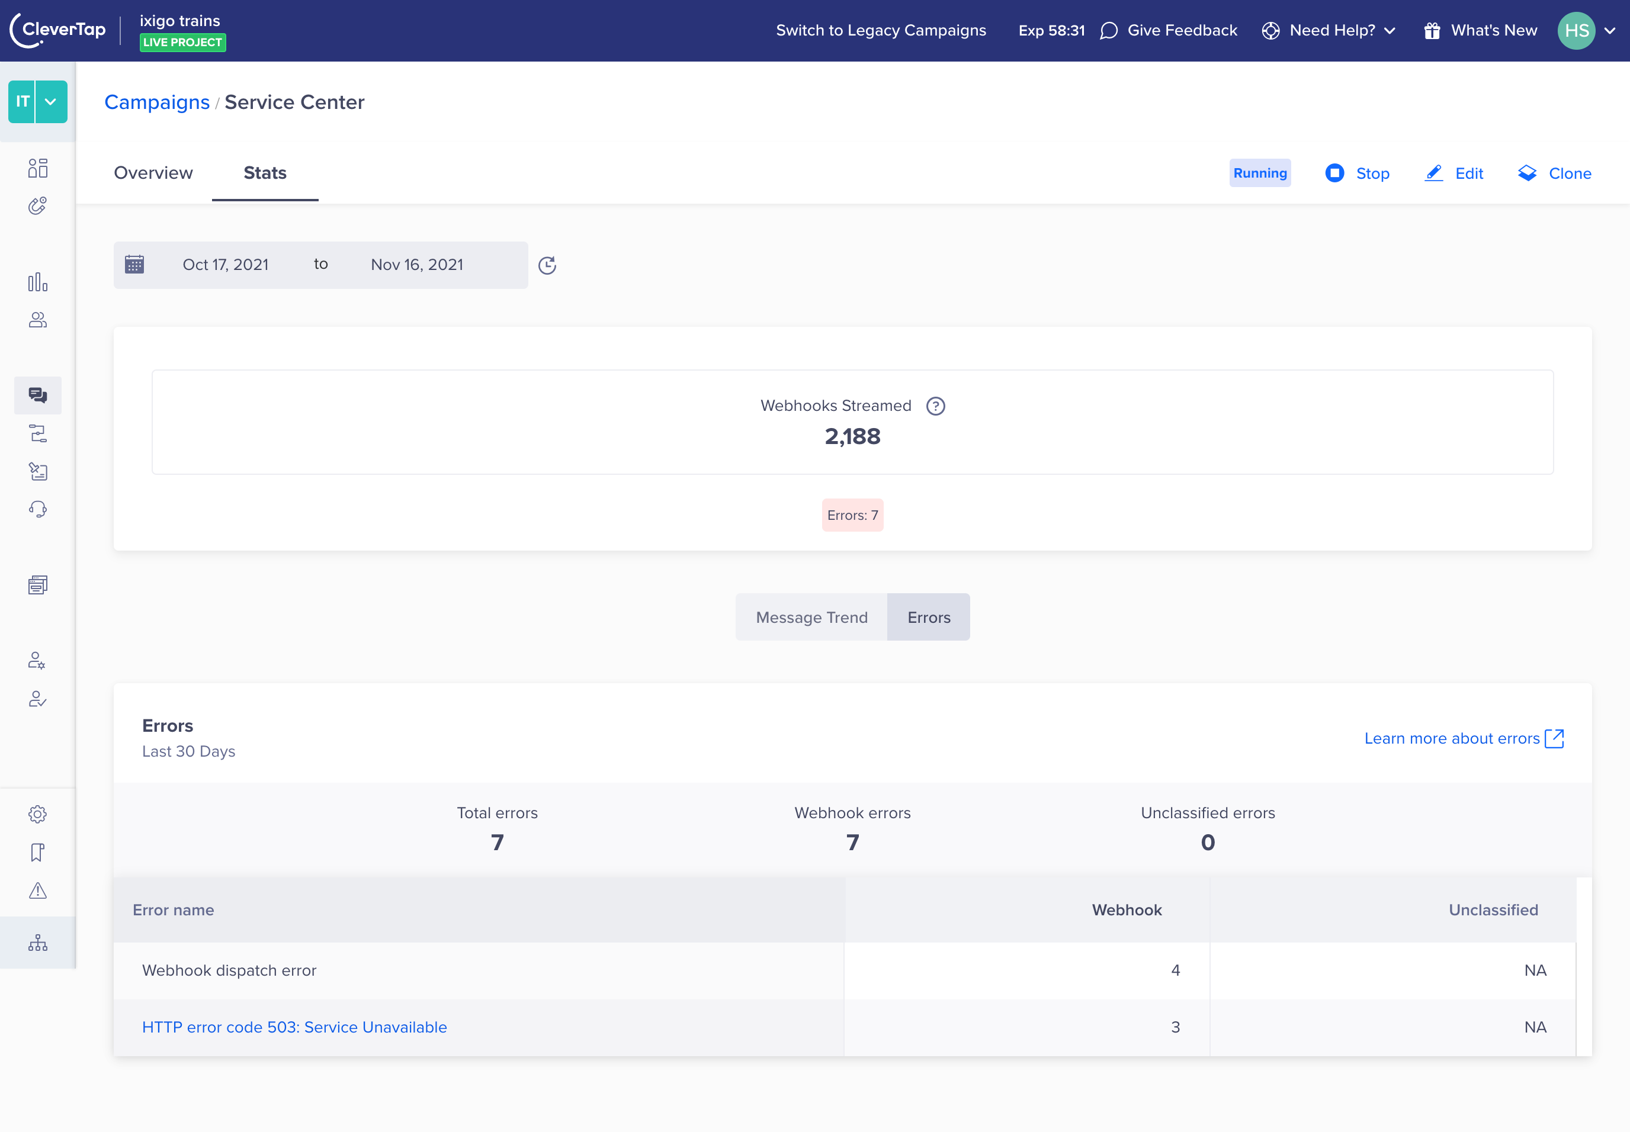Click the refresh date range icon
Image resolution: width=1630 pixels, height=1132 pixels.
(547, 265)
